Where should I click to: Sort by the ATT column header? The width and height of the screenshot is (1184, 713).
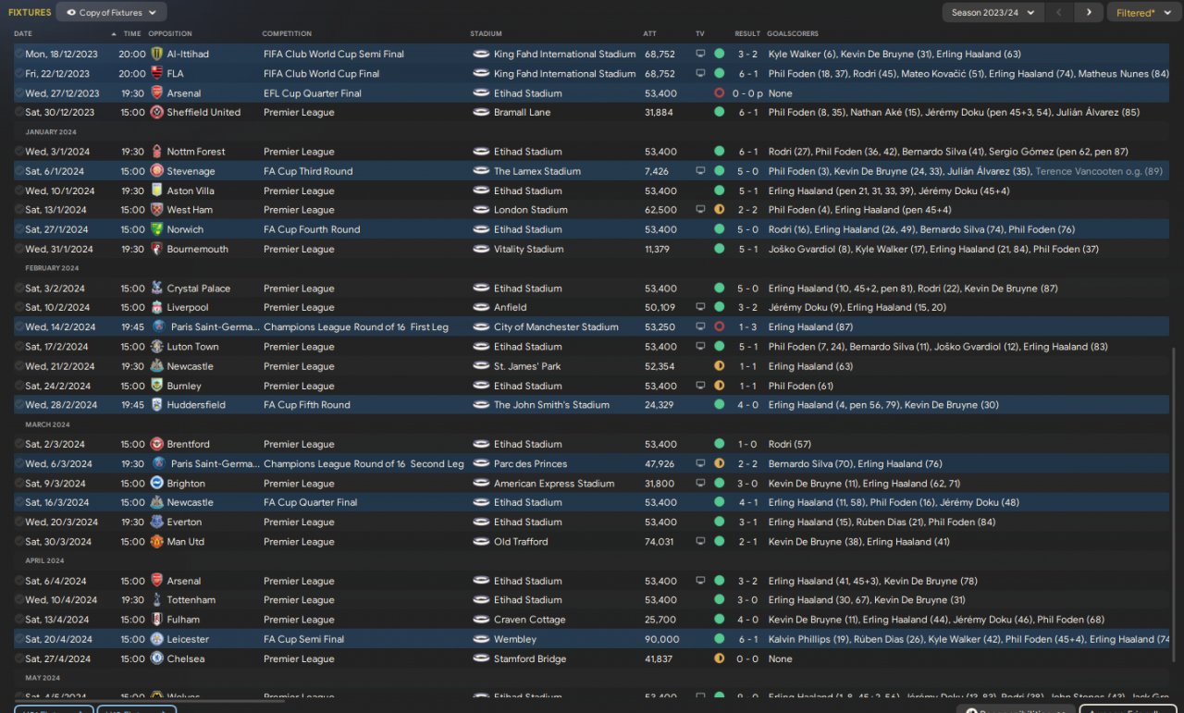(650, 33)
